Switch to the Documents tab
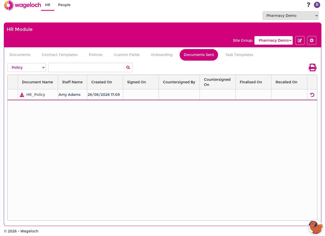Viewport: 325px width, 236px height. click(x=20, y=55)
